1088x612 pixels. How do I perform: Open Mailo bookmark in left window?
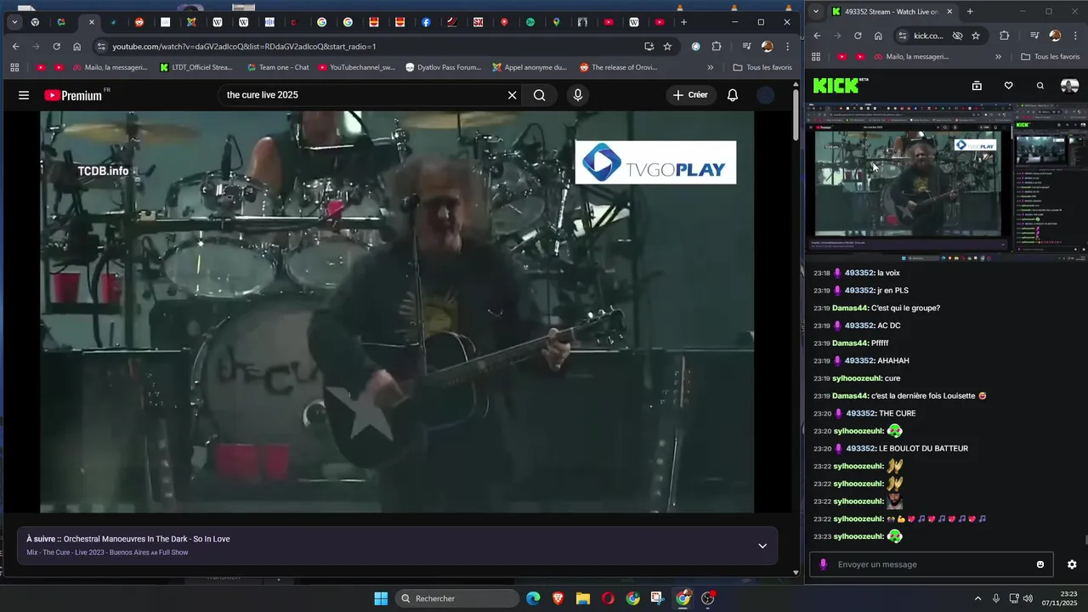[x=110, y=67]
